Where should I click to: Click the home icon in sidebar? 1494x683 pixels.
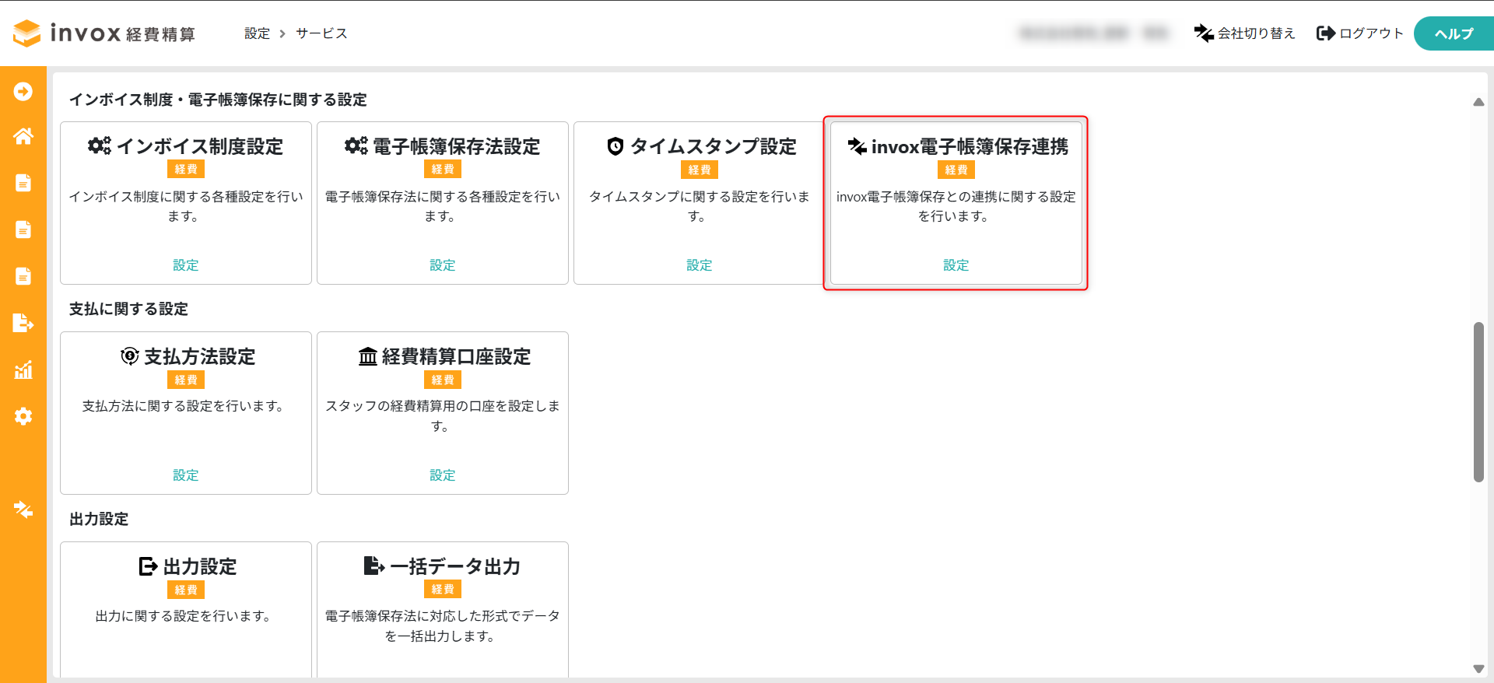pos(23,137)
